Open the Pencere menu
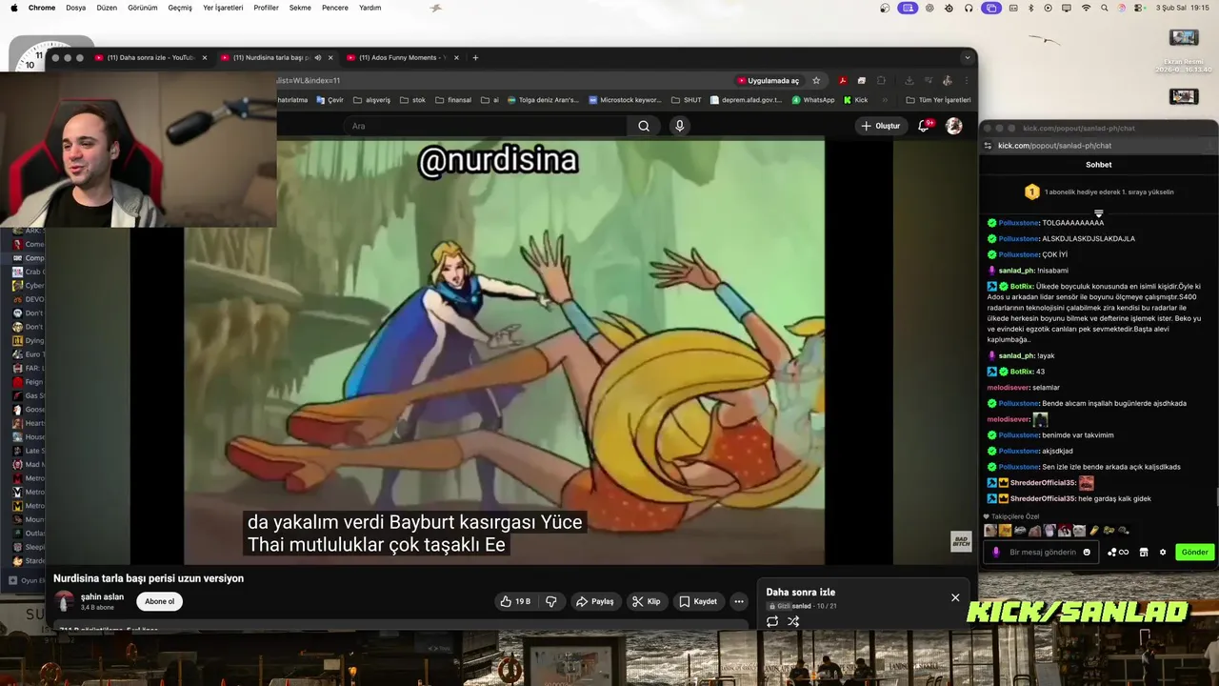 335,8
